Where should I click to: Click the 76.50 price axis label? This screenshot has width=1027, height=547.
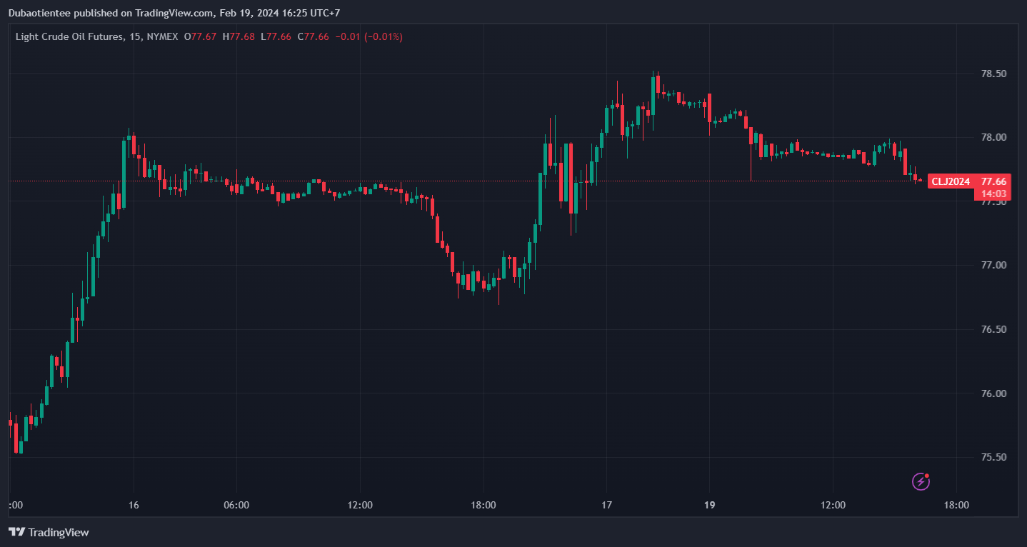point(994,330)
